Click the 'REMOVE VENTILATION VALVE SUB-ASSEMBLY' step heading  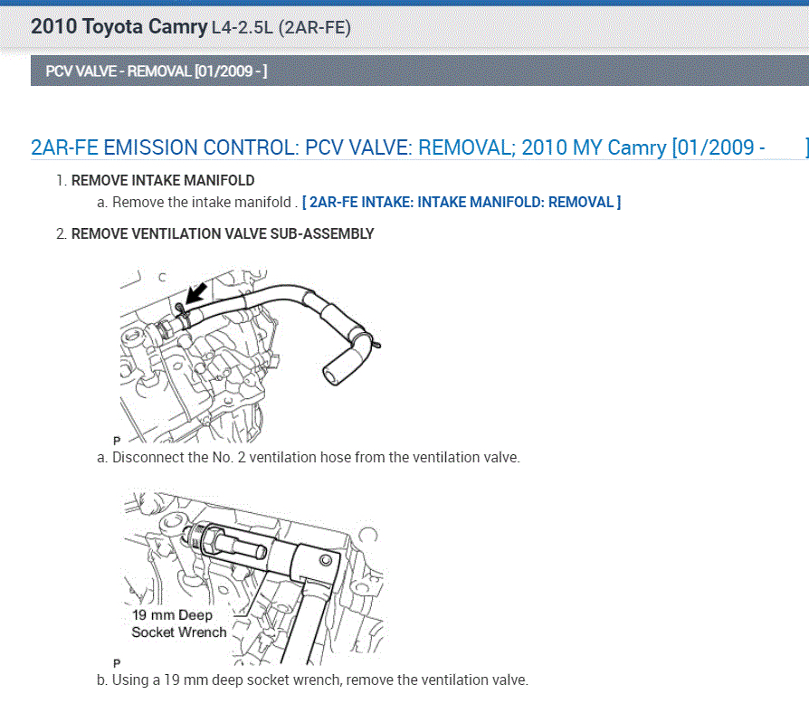223,233
